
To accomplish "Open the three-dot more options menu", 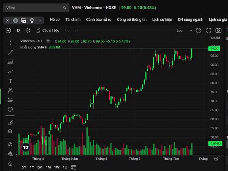I will (x=40, y=20).
